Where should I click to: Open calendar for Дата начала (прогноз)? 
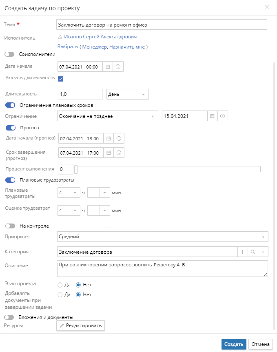click(x=109, y=139)
